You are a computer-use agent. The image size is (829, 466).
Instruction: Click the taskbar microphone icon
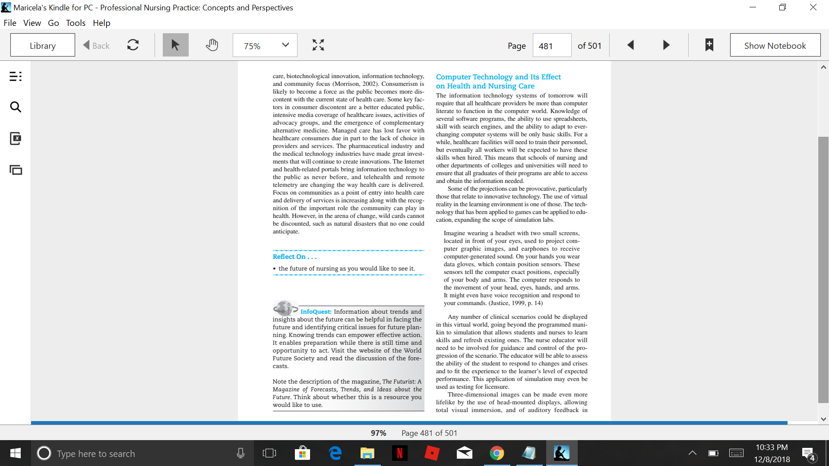tap(240, 453)
